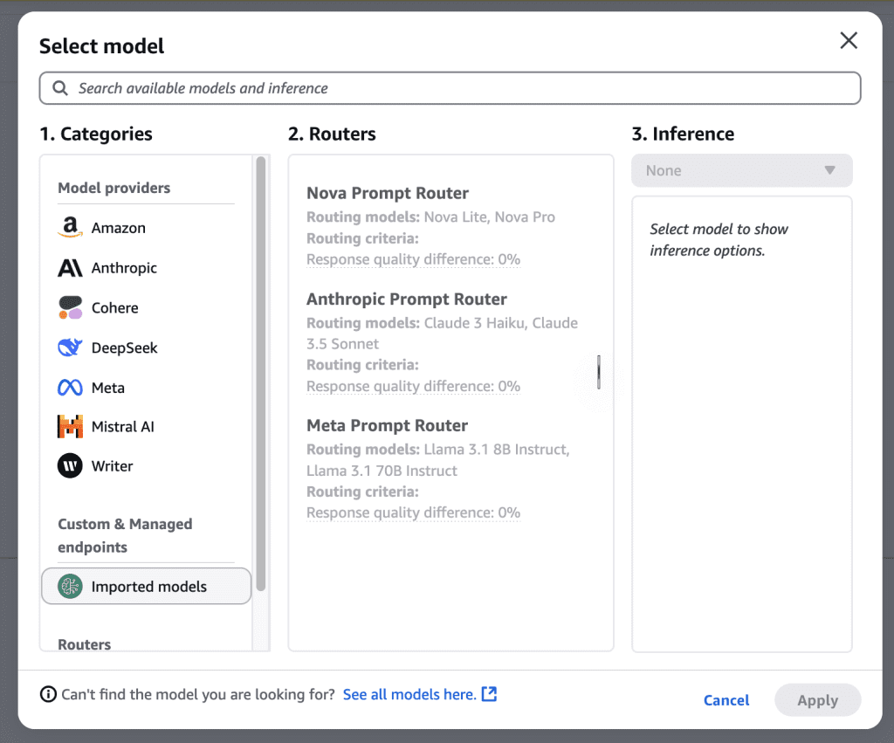
Task: Click the Imported models brain icon
Action: point(70,587)
